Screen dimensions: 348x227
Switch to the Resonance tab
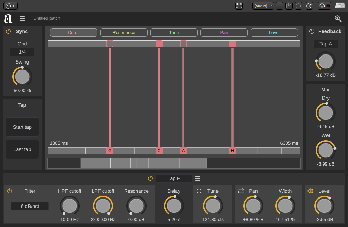(x=124, y=33)
